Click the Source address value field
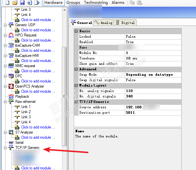196x170 pixels. 153,107
